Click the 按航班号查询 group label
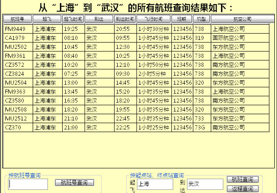 [25, 176]
